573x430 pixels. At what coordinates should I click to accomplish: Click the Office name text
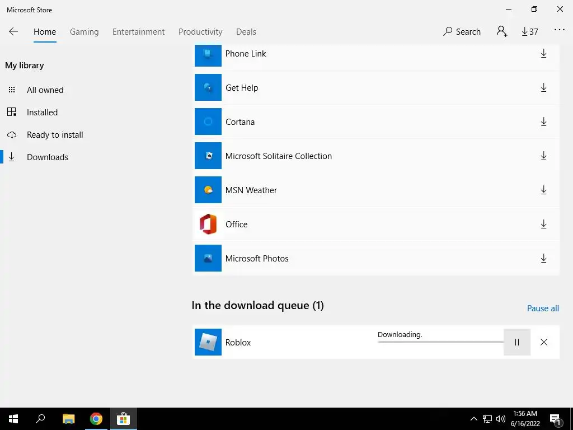237,224
